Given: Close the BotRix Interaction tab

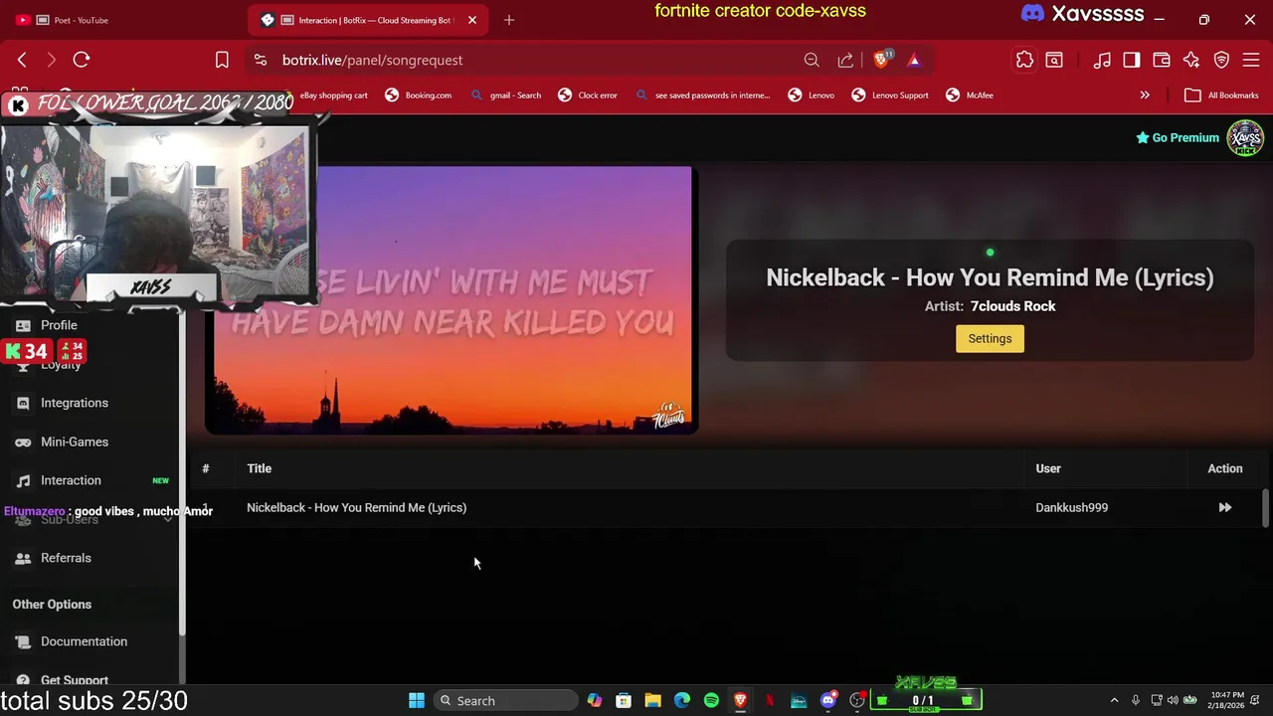Looking at the screenshot, I should (x=472, y=20).
